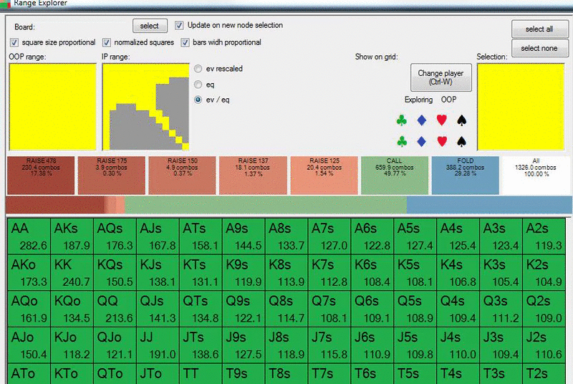This screenshot has height=384, width=573.
Task: Click the Change player button
Action: point(440,77)
